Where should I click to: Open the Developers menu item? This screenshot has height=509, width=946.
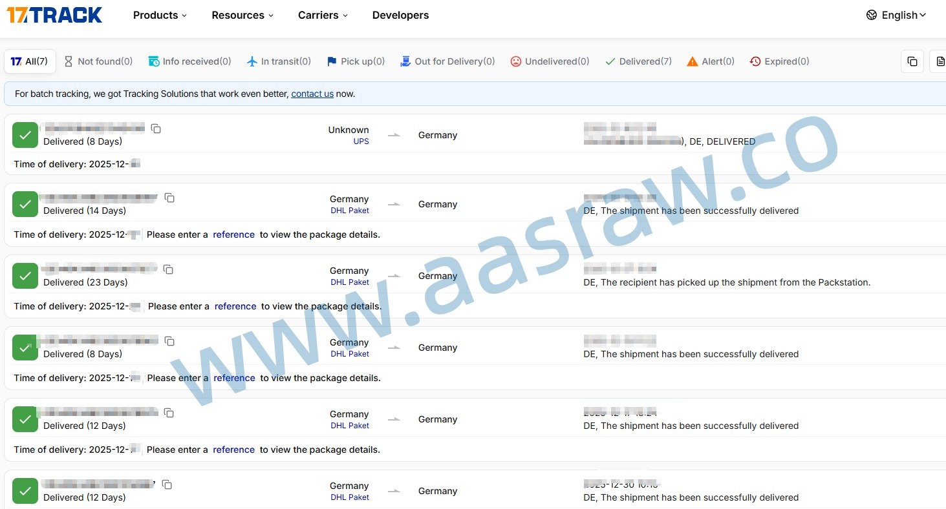point(400,15)
